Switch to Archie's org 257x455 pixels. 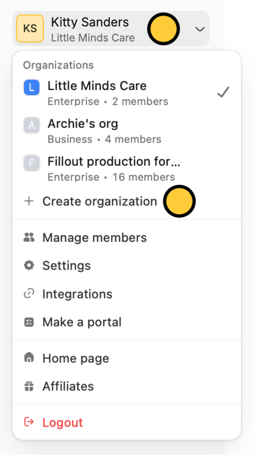(x=127, y=131)
